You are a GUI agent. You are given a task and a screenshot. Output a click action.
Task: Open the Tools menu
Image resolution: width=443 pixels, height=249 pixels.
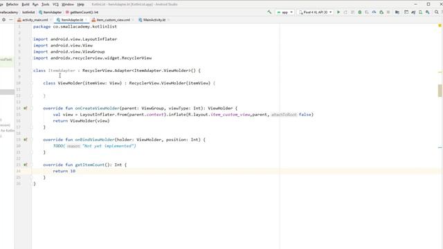[45, 4]
